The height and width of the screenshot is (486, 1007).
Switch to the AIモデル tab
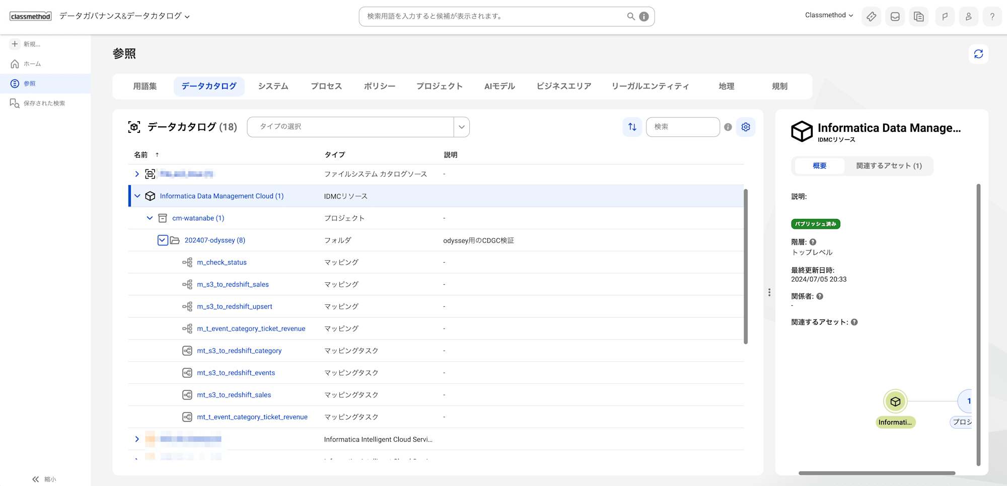point(499,87)
